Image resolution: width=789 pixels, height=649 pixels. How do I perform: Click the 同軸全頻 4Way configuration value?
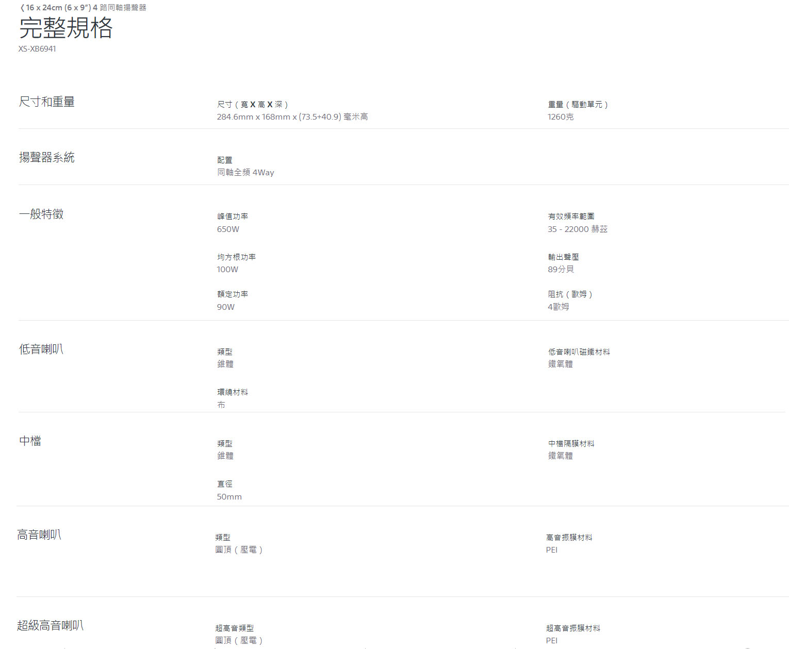245,173
